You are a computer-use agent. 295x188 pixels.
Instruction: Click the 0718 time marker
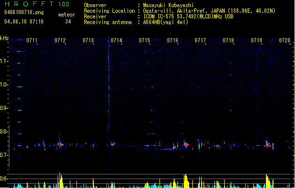(x=228, y=40)
